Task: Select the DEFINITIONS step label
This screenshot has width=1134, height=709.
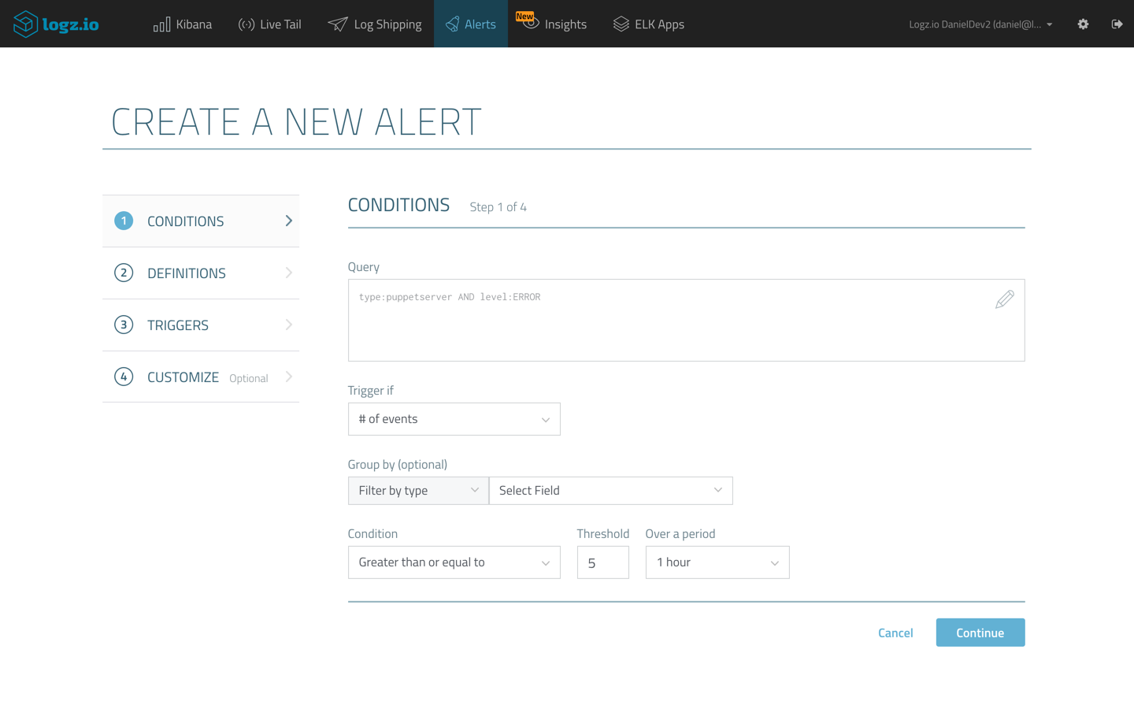Action: [x=187, y=273]
